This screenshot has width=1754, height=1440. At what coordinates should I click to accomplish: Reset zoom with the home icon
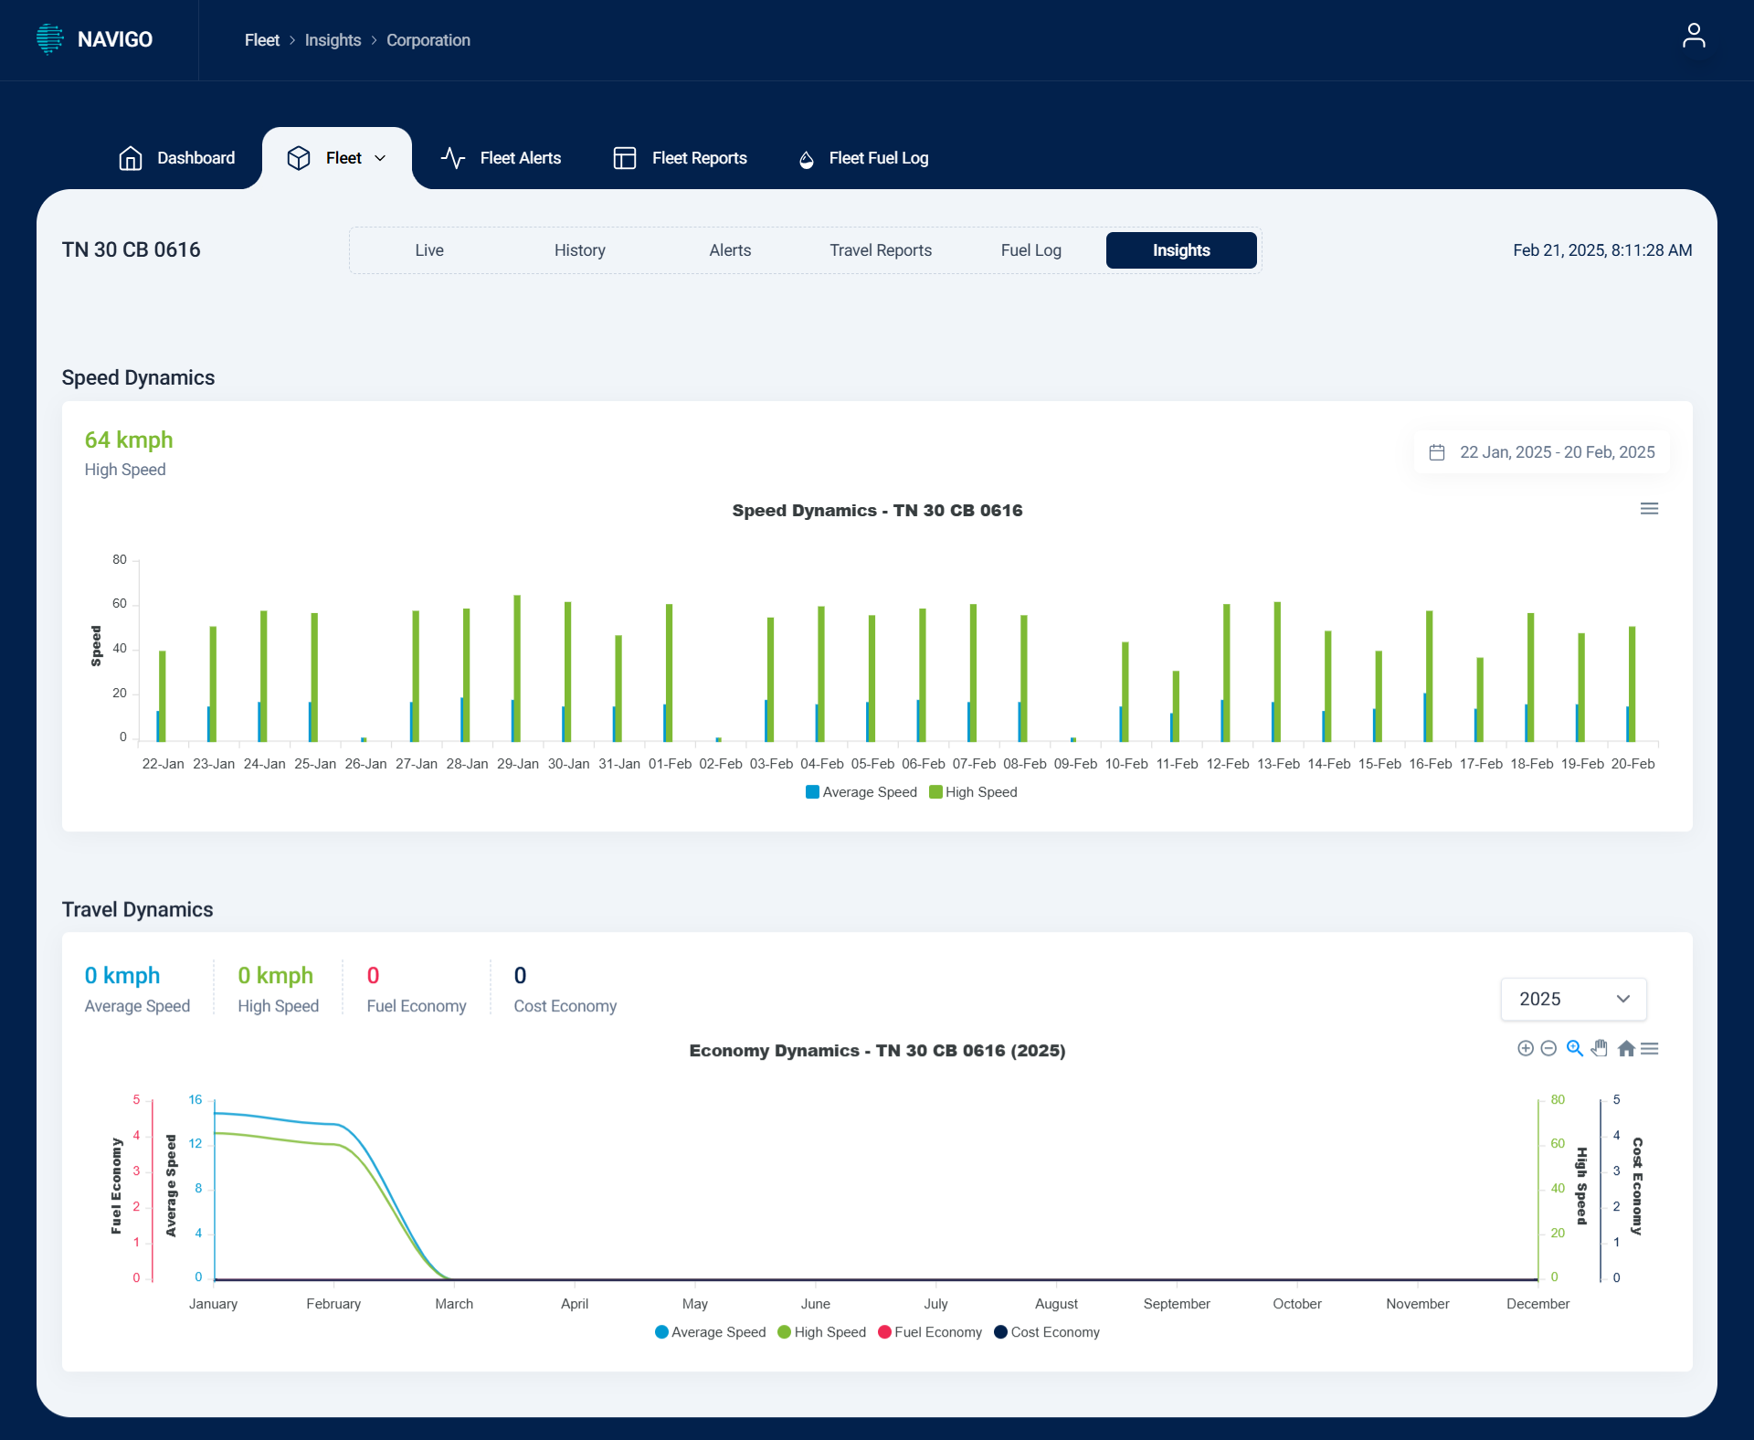(1625, 1048)
